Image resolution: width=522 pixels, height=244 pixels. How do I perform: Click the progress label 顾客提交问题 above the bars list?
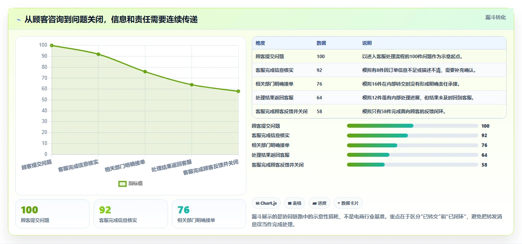click(x=266, y=126)
